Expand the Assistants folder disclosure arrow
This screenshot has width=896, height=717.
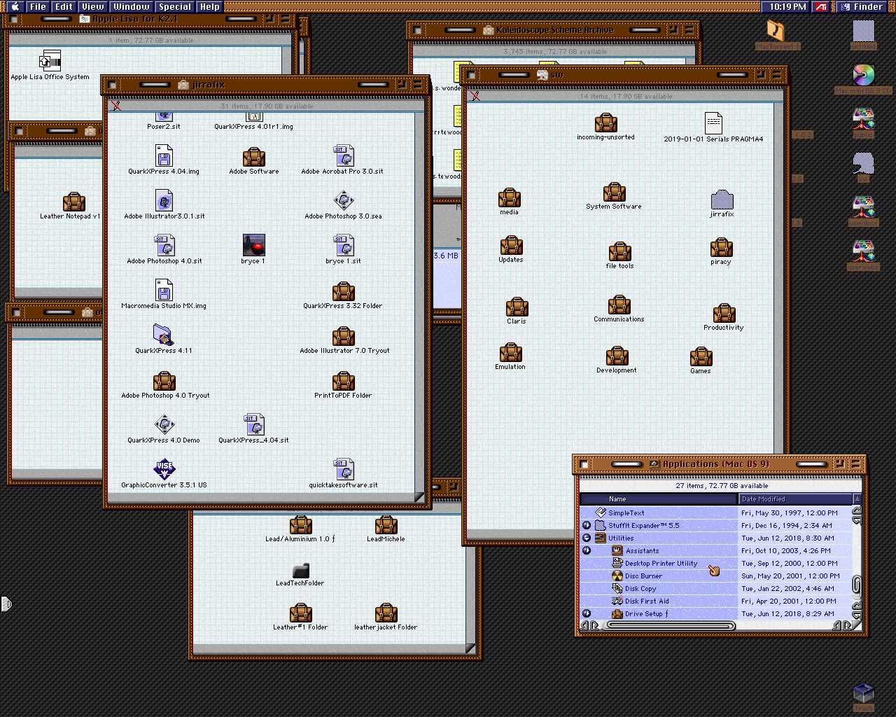click(x=587, y=550)
